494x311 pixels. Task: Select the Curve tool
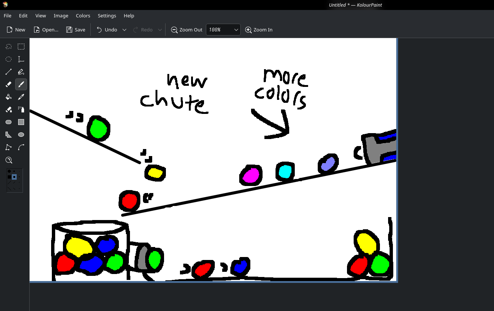pos(21,147)
